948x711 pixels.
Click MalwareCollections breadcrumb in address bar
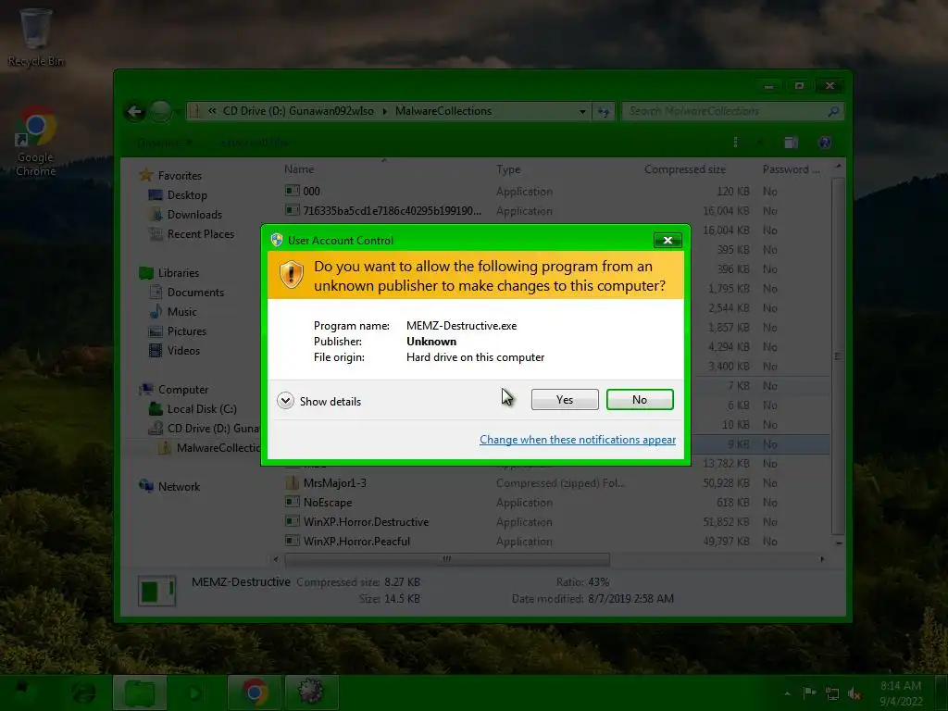click(x=443, y=111)
